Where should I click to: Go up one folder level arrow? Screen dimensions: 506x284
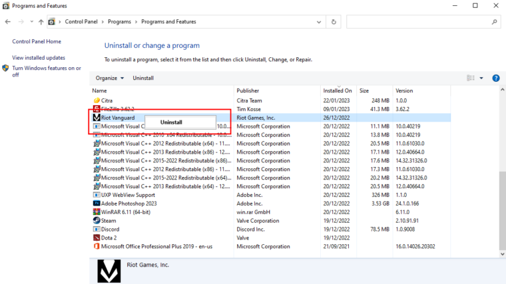[x=41, y=22]
